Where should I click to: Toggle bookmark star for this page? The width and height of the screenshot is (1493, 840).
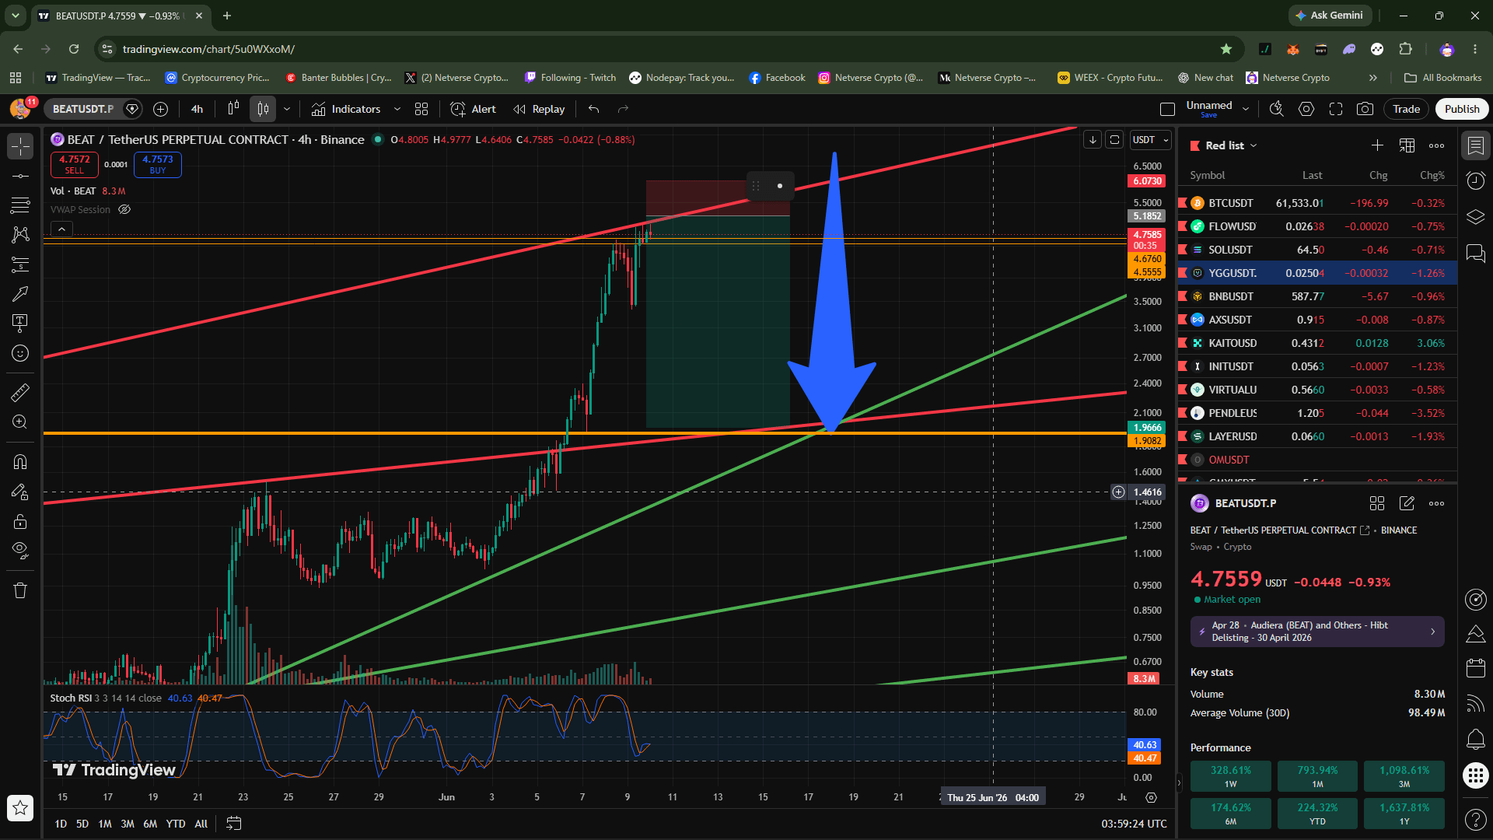1226,49
